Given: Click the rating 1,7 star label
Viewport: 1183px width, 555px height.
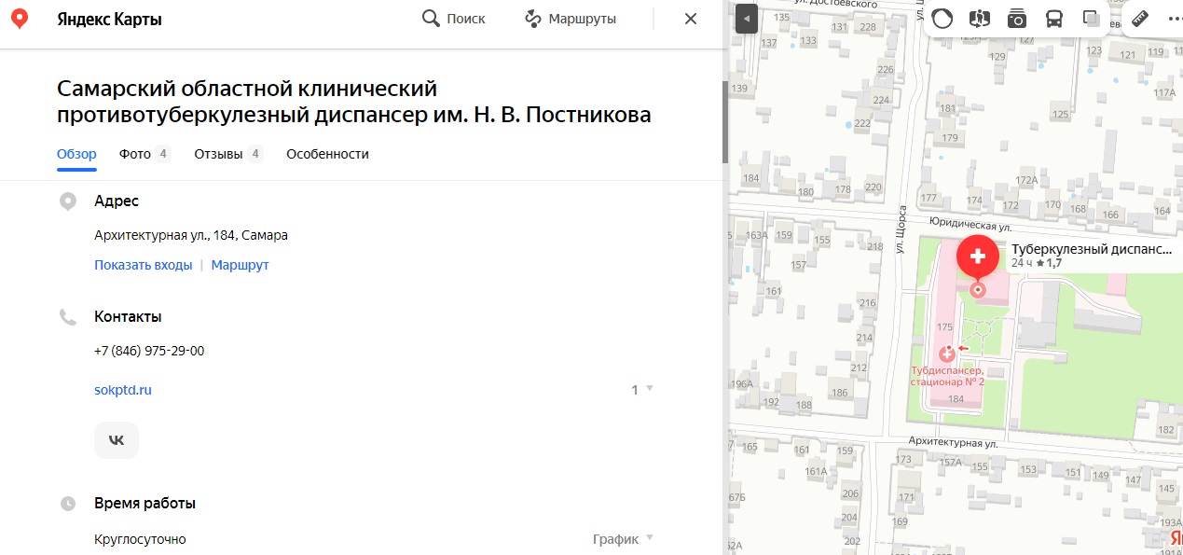Looking at the screenshot, I should [x=1049, y=263].
